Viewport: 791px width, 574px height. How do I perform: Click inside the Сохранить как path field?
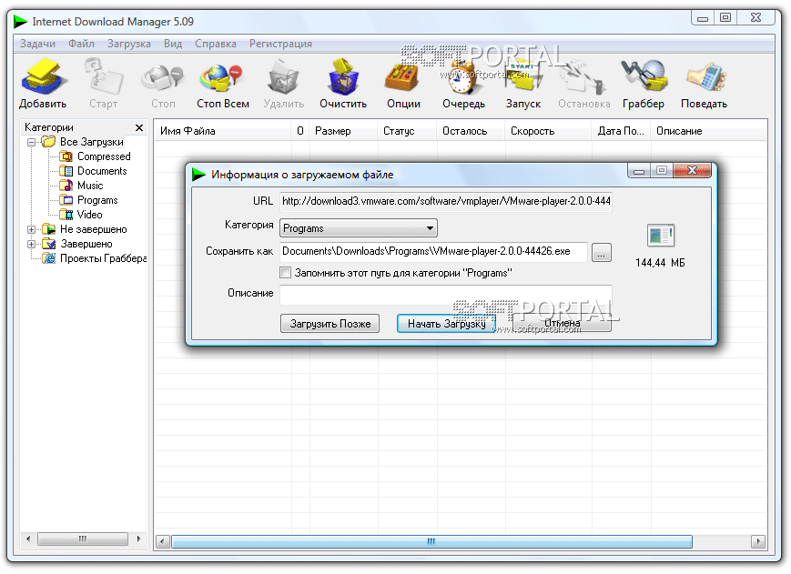pos(434,251)
